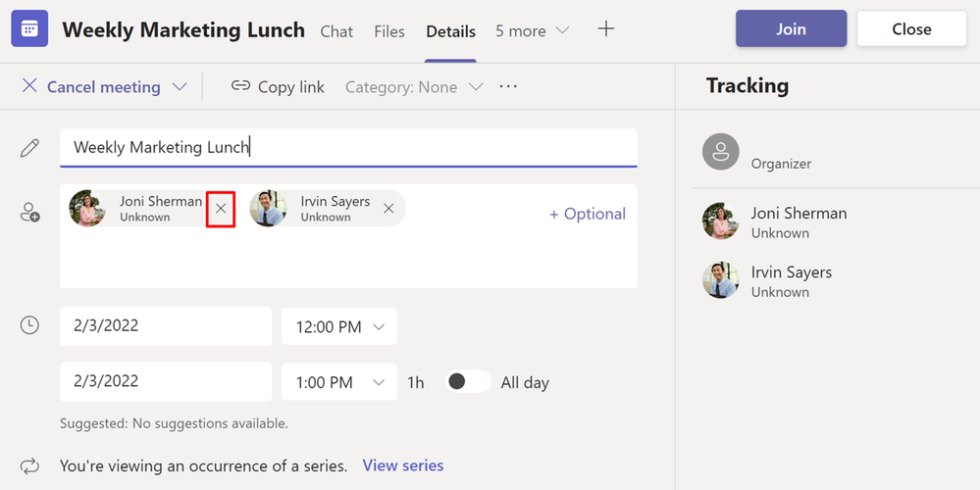Viewport: 980px width, 490px height.
Task: Toggle the All day switch
Action: click(468, 381)
